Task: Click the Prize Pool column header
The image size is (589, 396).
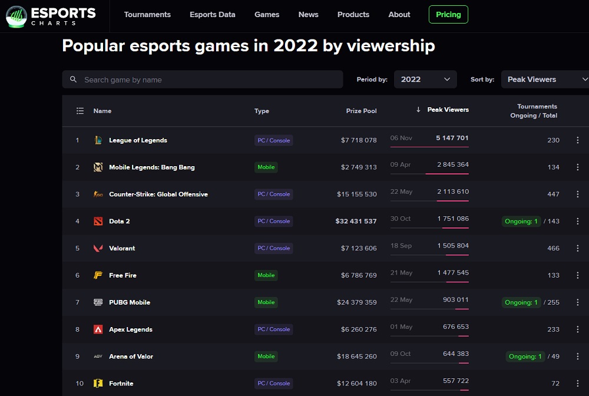Action: [x=361, y=111]
